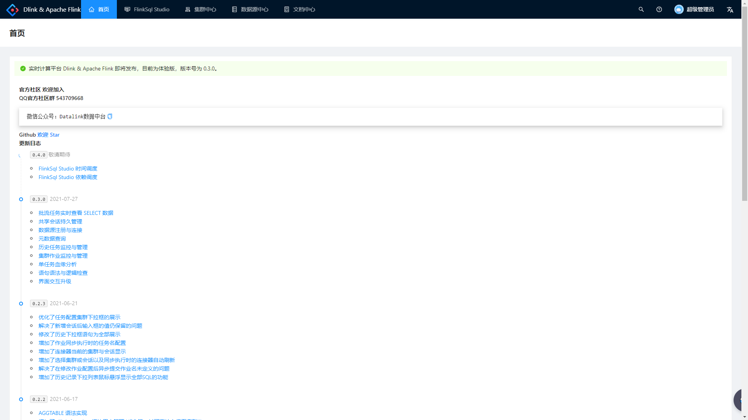Open 解决了新增会话后输入框的值仍保留的问题 link
This screenshot has width=748, height=420.
tap(90, 326)
